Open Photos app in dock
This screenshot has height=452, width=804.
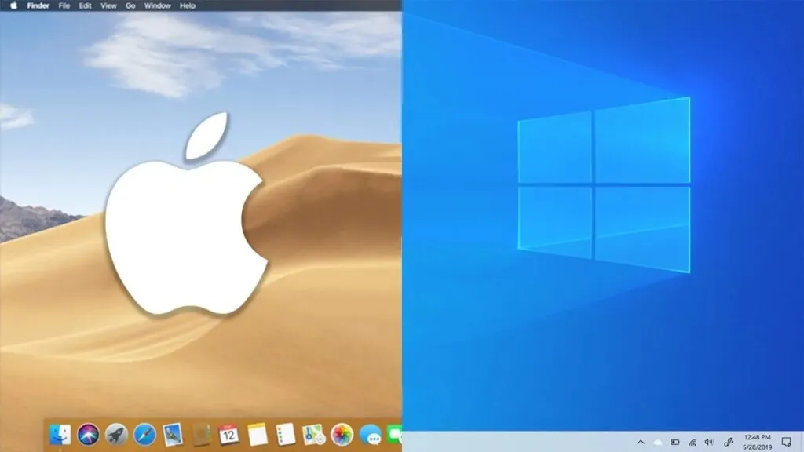[342, 433]
